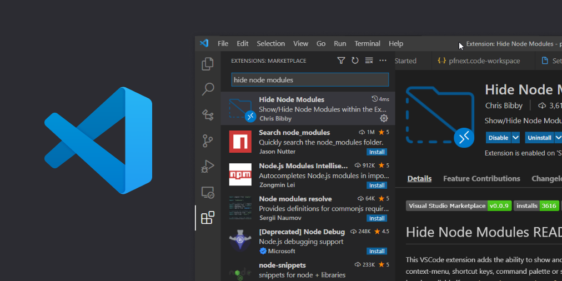Open the Chris Bibby publisher link

(504, 106)
